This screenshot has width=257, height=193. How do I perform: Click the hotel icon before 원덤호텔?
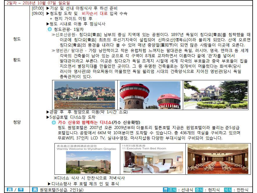(35, 190)
